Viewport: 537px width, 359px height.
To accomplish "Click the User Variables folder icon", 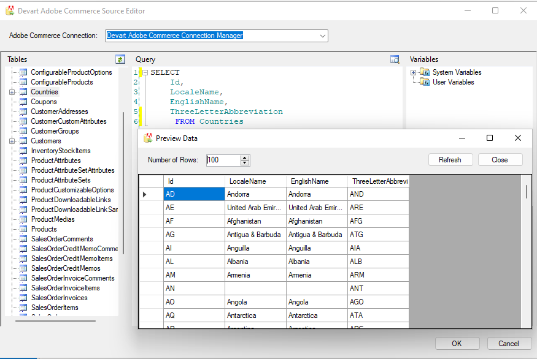I will coord(425,82).
